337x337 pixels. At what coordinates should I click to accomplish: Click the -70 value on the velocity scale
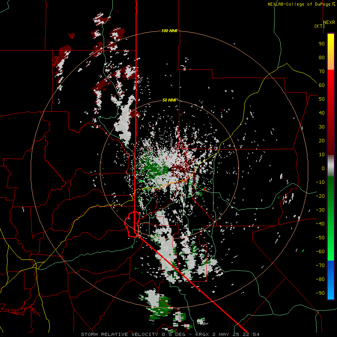[320, 265]
